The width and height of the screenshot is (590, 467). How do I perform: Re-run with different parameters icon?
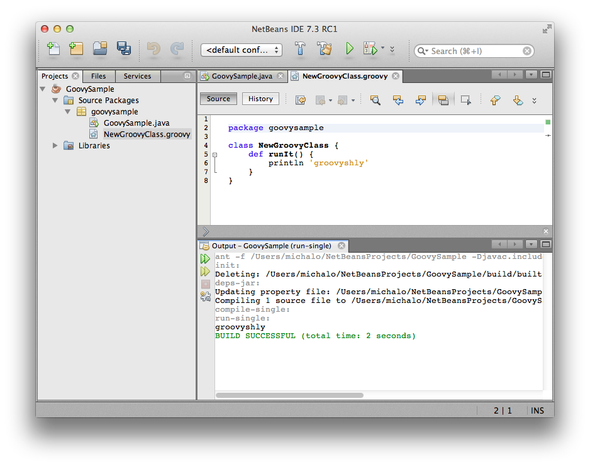pyautogui.click(x=205, y=272)
